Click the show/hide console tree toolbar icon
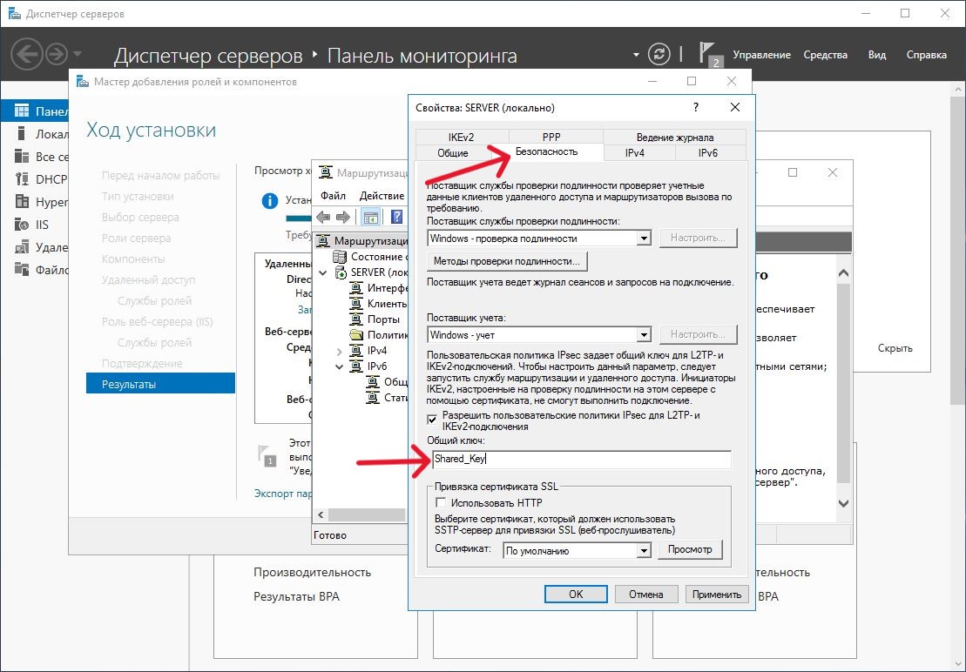 click(371, 217)
